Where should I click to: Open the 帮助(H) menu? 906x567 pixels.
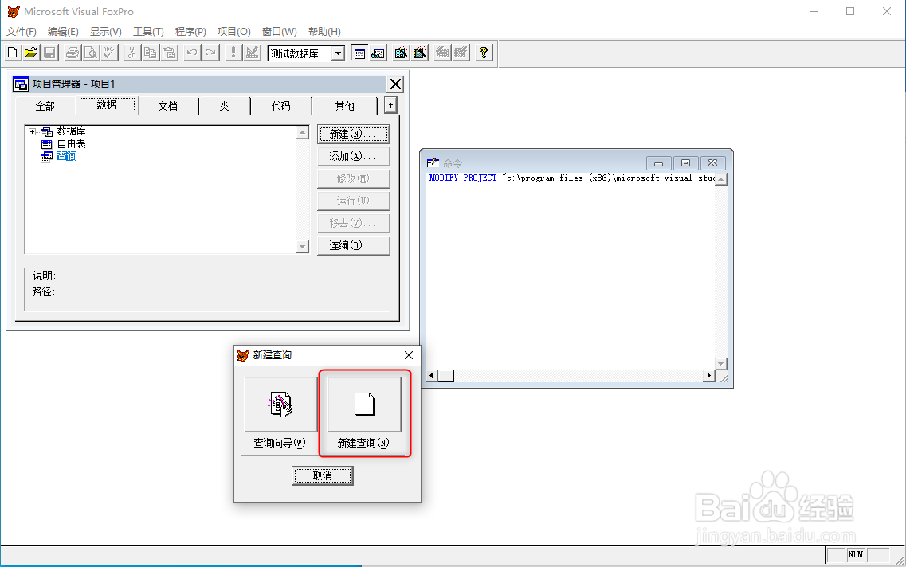pos(324,32)
